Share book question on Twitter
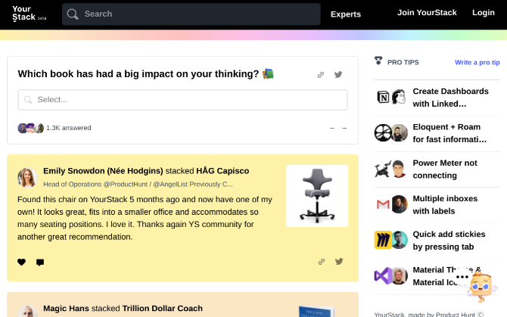This screenshot has height=317, width=507. click(338, 75)
